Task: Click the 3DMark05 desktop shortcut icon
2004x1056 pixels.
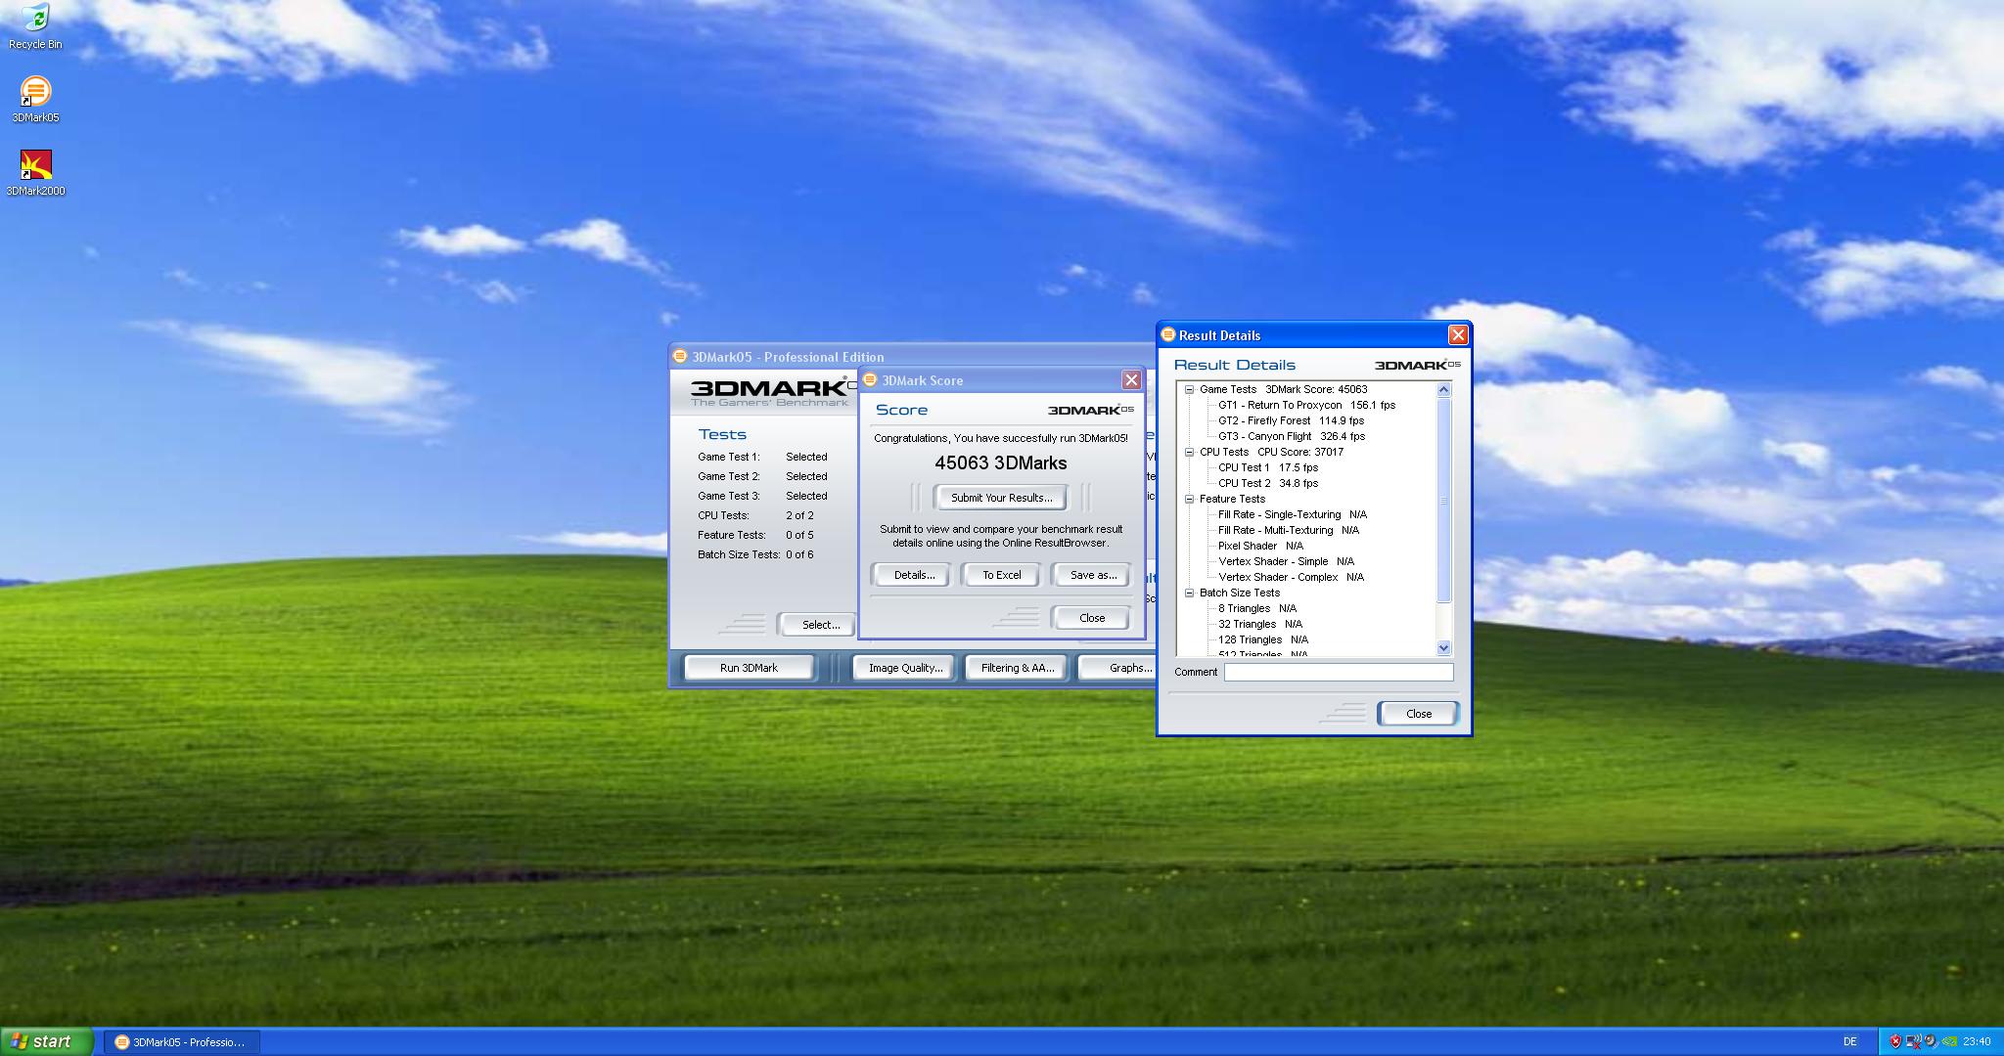Action: click(x=34, y=93)
